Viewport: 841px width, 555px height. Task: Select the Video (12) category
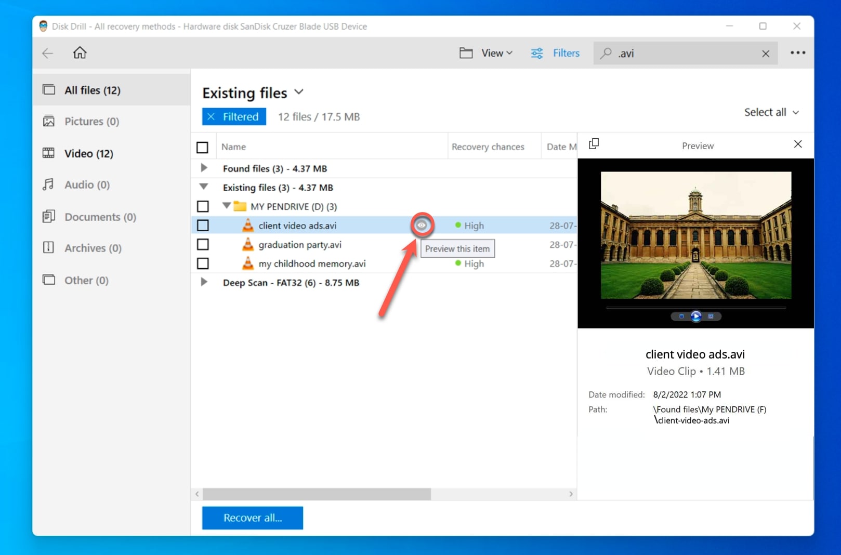click(111, 153)
